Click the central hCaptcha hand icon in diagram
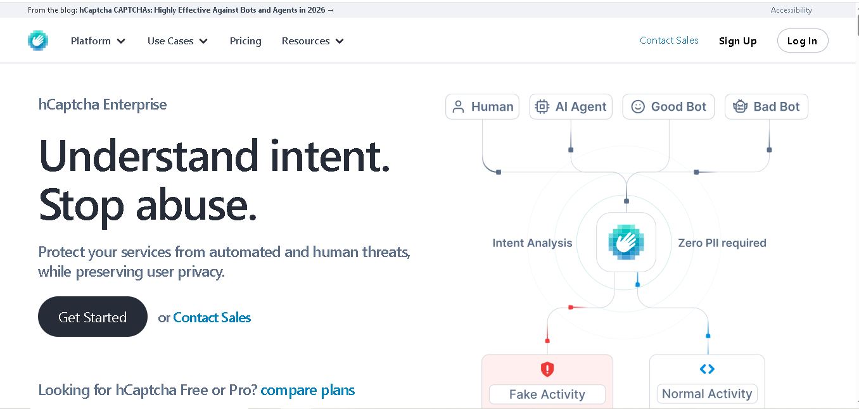Image resolution: width=859 pixels, height=409 pixels. pyautogui.click(x=626, y=242)
